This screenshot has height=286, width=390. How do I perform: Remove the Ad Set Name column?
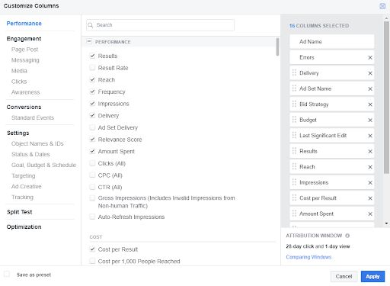pos(370,88)
